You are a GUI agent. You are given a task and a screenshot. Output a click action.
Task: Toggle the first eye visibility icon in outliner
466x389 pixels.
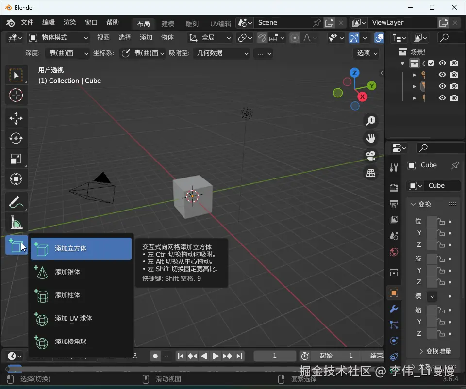[442, 63]
